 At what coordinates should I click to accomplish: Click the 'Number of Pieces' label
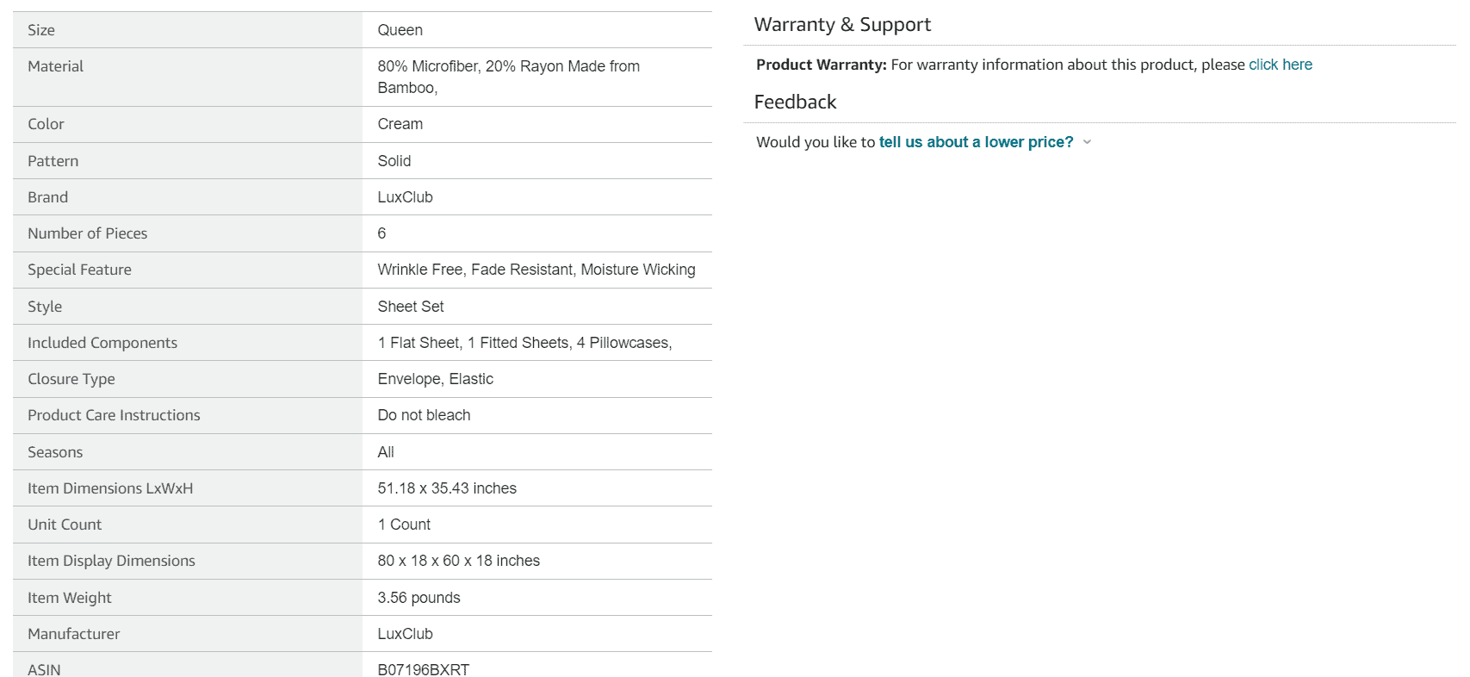87,233
